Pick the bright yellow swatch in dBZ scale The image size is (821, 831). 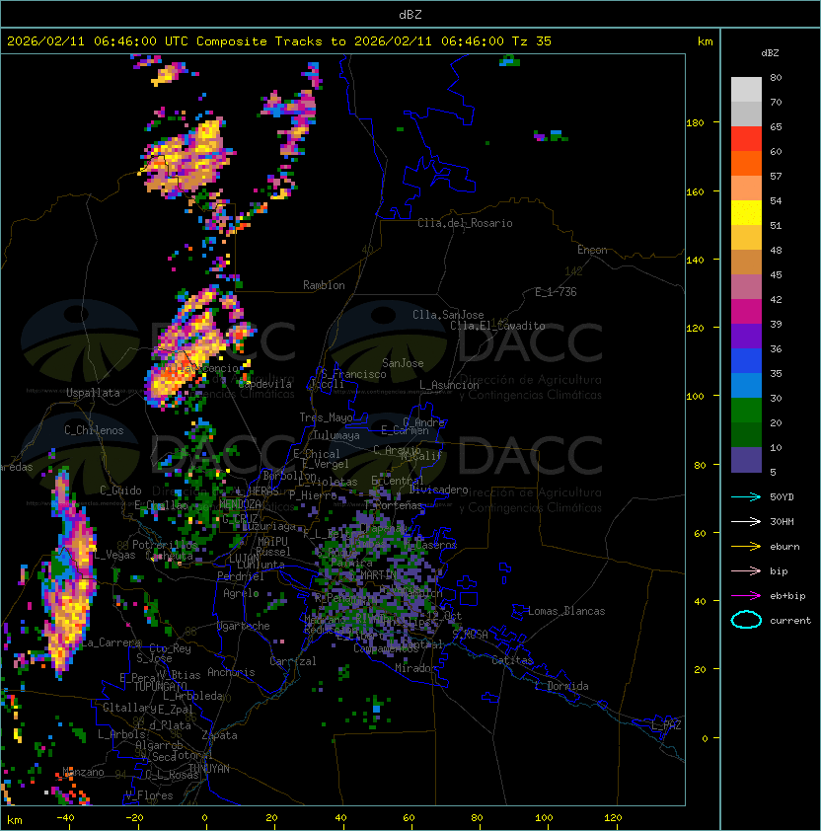pyautogui.click(x=746, y=213)
